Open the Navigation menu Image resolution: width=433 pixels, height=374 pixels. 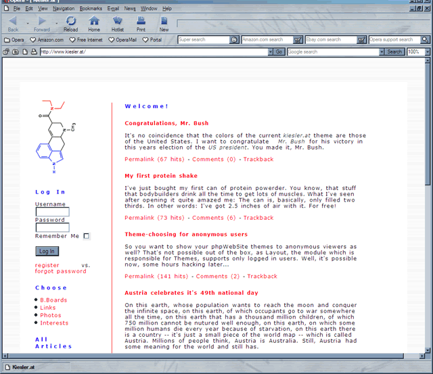(x=64, y=9)
